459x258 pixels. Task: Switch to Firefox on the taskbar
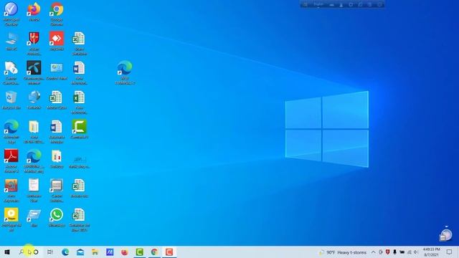124,252
